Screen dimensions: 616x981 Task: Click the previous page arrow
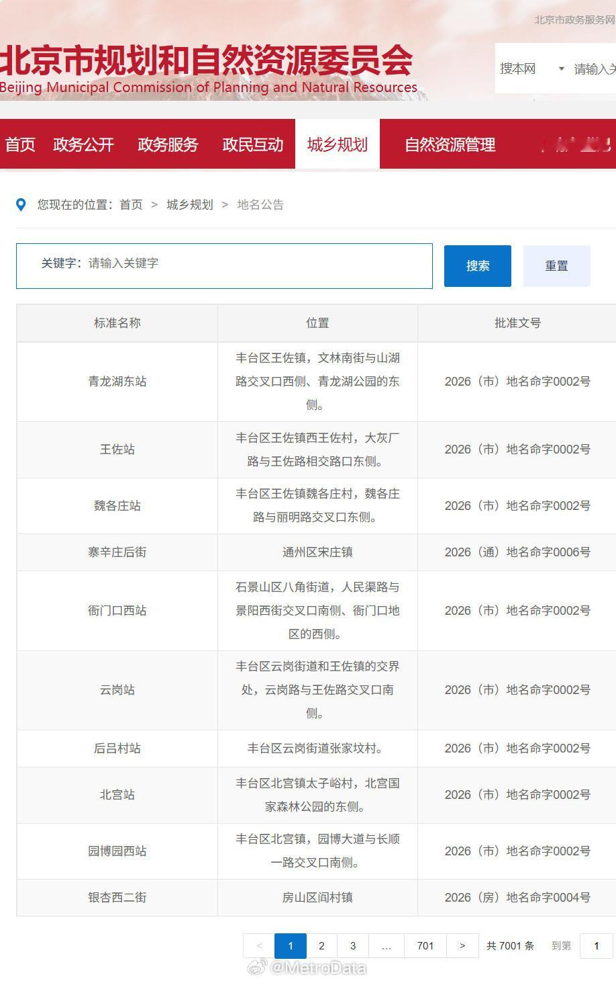pos(259,946)
